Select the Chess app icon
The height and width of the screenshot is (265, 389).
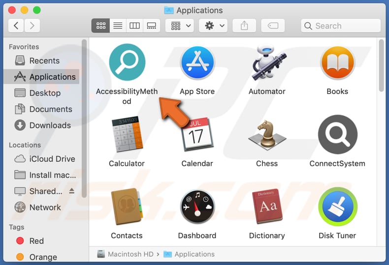point(267,135)
